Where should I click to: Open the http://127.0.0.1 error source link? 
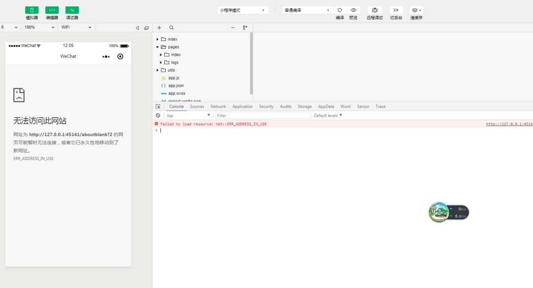[x=509, y=124]
